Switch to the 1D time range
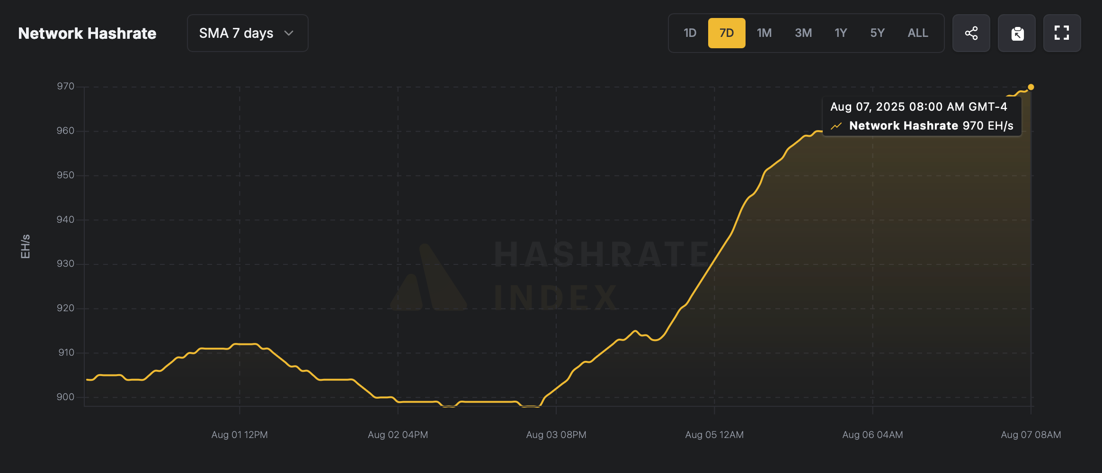 pyautogui.click(x=690, y=33)
